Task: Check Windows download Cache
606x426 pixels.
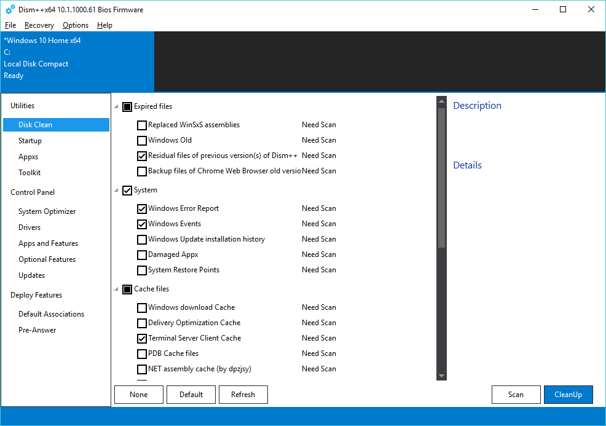Action: click(142, 308)
